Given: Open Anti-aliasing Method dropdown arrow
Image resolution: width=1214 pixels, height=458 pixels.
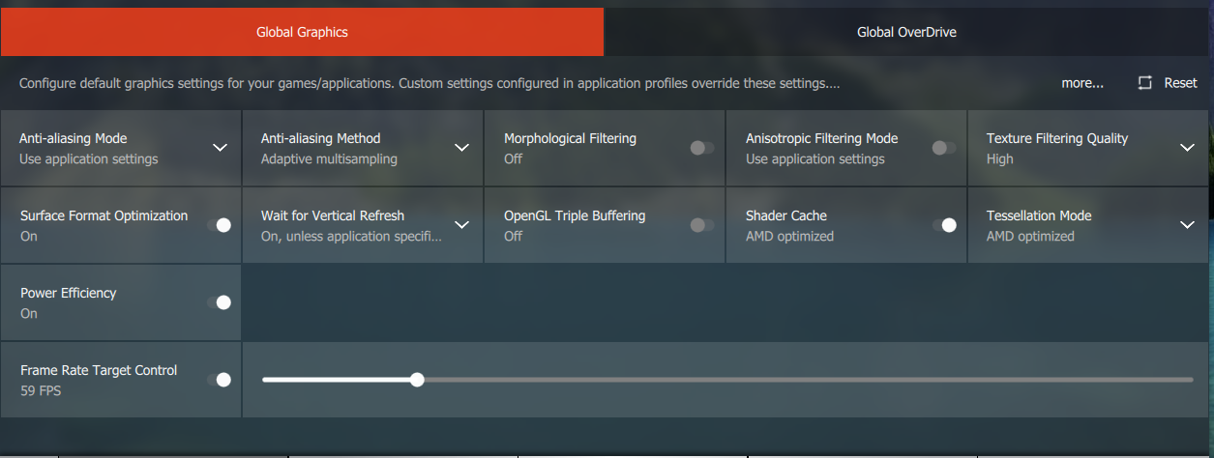Looking at the screenshot, I should pos(461,148).
